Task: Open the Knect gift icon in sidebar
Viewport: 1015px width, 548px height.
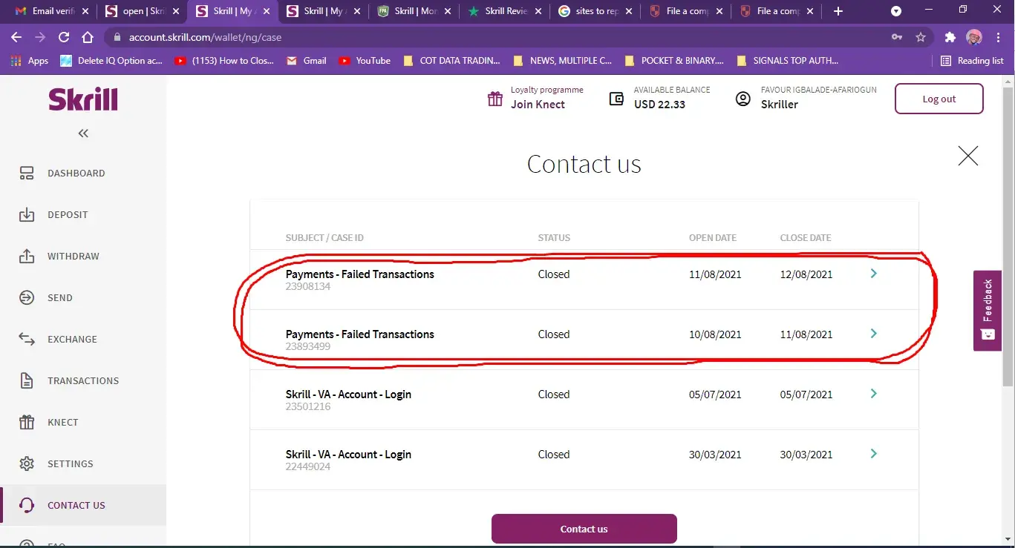Action: [x=27, y=423]
